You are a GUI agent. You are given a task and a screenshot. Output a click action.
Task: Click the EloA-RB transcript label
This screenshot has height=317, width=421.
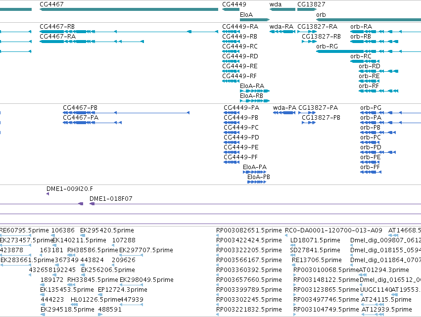[252, 96]
